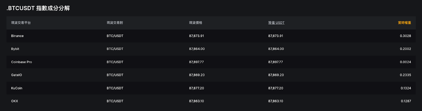Click Binance's weight value 0.3028
The image size is (422, 111).
point(405,36)
